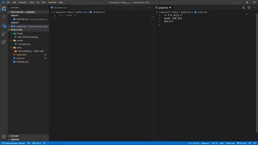Open the Source Control view

point(4,25)
